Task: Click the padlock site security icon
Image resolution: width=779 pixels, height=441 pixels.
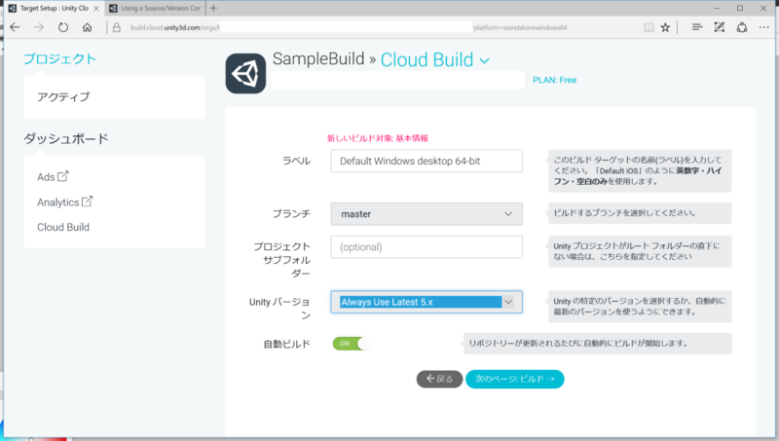Action: (x=117, y=27)
